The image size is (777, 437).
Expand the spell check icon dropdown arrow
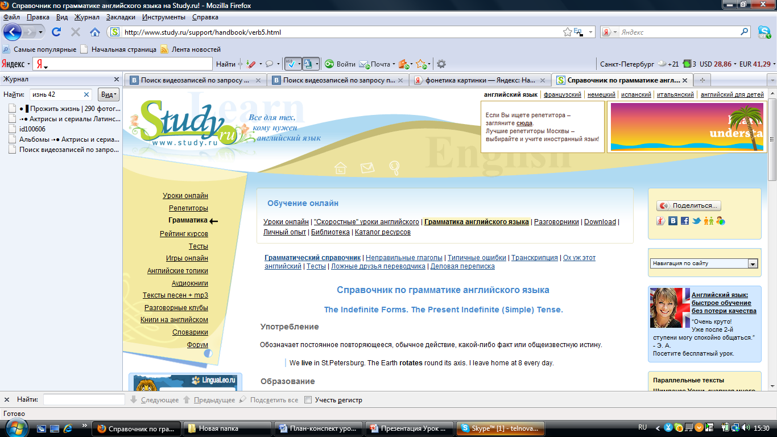pyautogui.click(x=298, y=64)
